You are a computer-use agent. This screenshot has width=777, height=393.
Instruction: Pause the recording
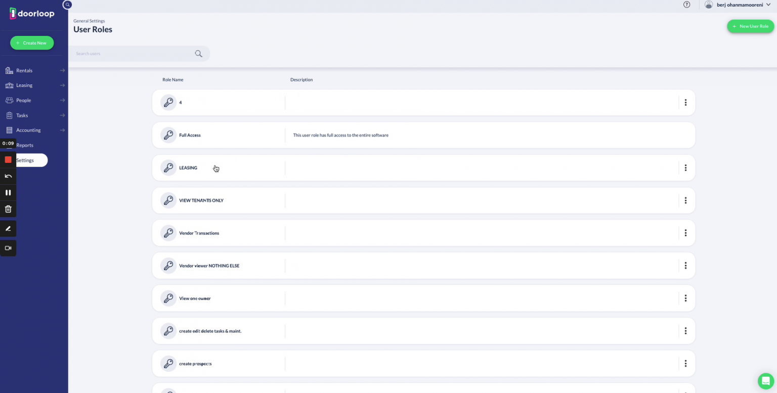point(8,192)
